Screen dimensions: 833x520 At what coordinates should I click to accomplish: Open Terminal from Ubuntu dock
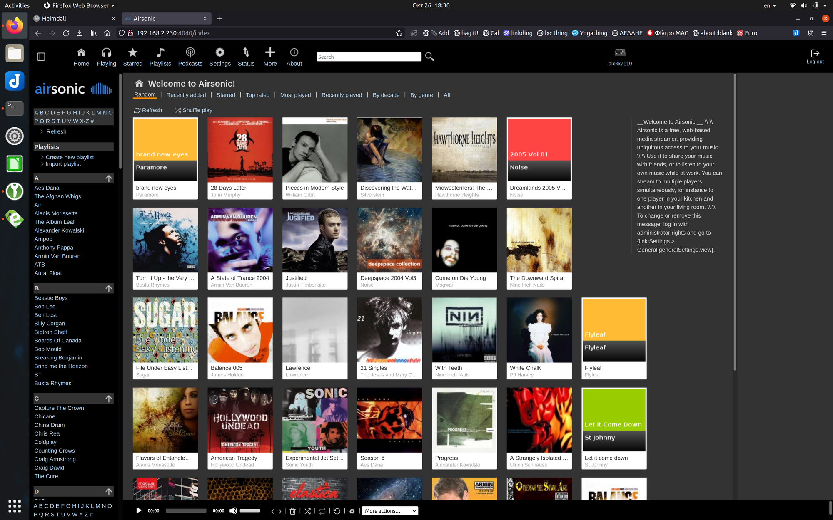pos(15,108)
